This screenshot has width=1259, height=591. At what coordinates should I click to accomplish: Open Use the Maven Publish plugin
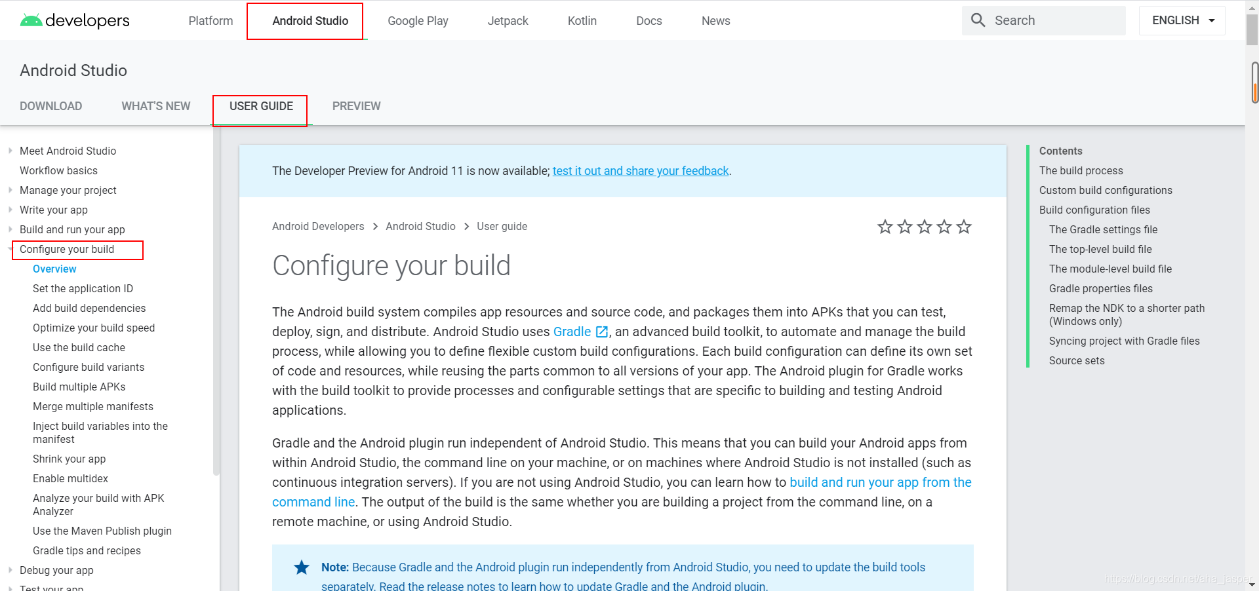click(102, 531)
